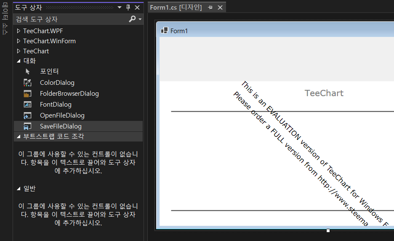Select the 포인터 text label
Image resolution: width=394 pixels, height=241 pixels.
[x=49, y=71]
